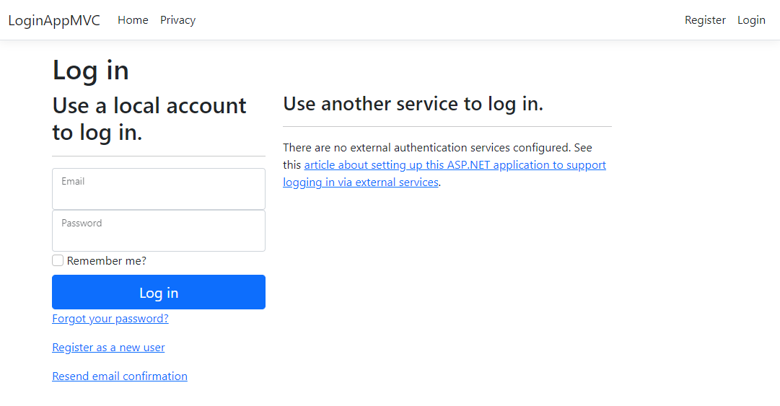Click the floating Email label text

click(73, 182)
